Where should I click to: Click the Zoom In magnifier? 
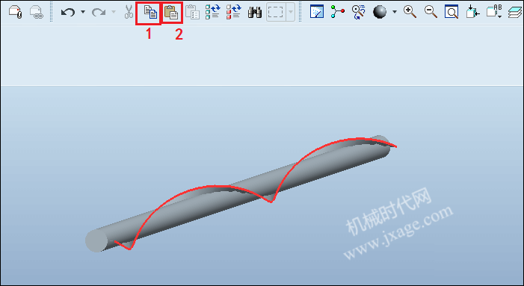(x=410, y=12)
